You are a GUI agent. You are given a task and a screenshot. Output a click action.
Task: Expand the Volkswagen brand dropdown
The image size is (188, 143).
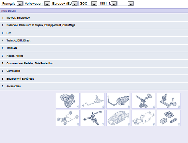(x=37, y=4)
